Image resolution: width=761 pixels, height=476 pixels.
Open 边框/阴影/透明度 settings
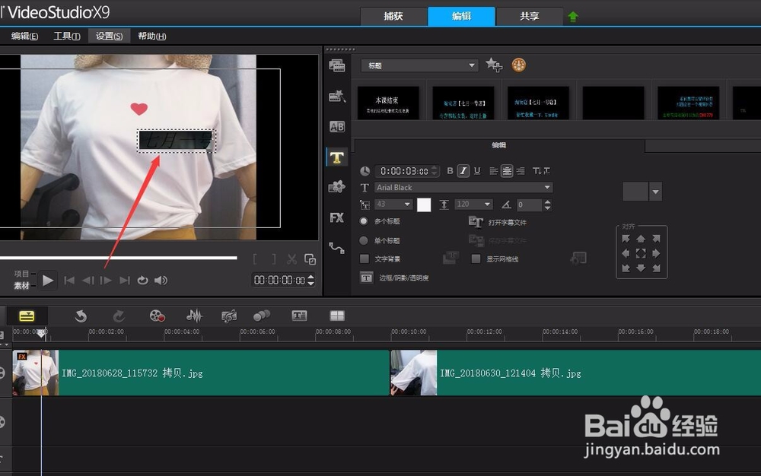pyautogui.click(x=396, y=277)
